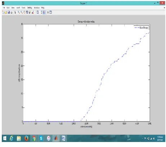
Task: Click the Link Plot toolbar icon
Action: 38,12
